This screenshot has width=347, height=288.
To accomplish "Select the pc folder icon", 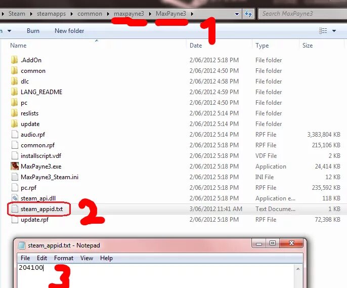I will point(14,102).
